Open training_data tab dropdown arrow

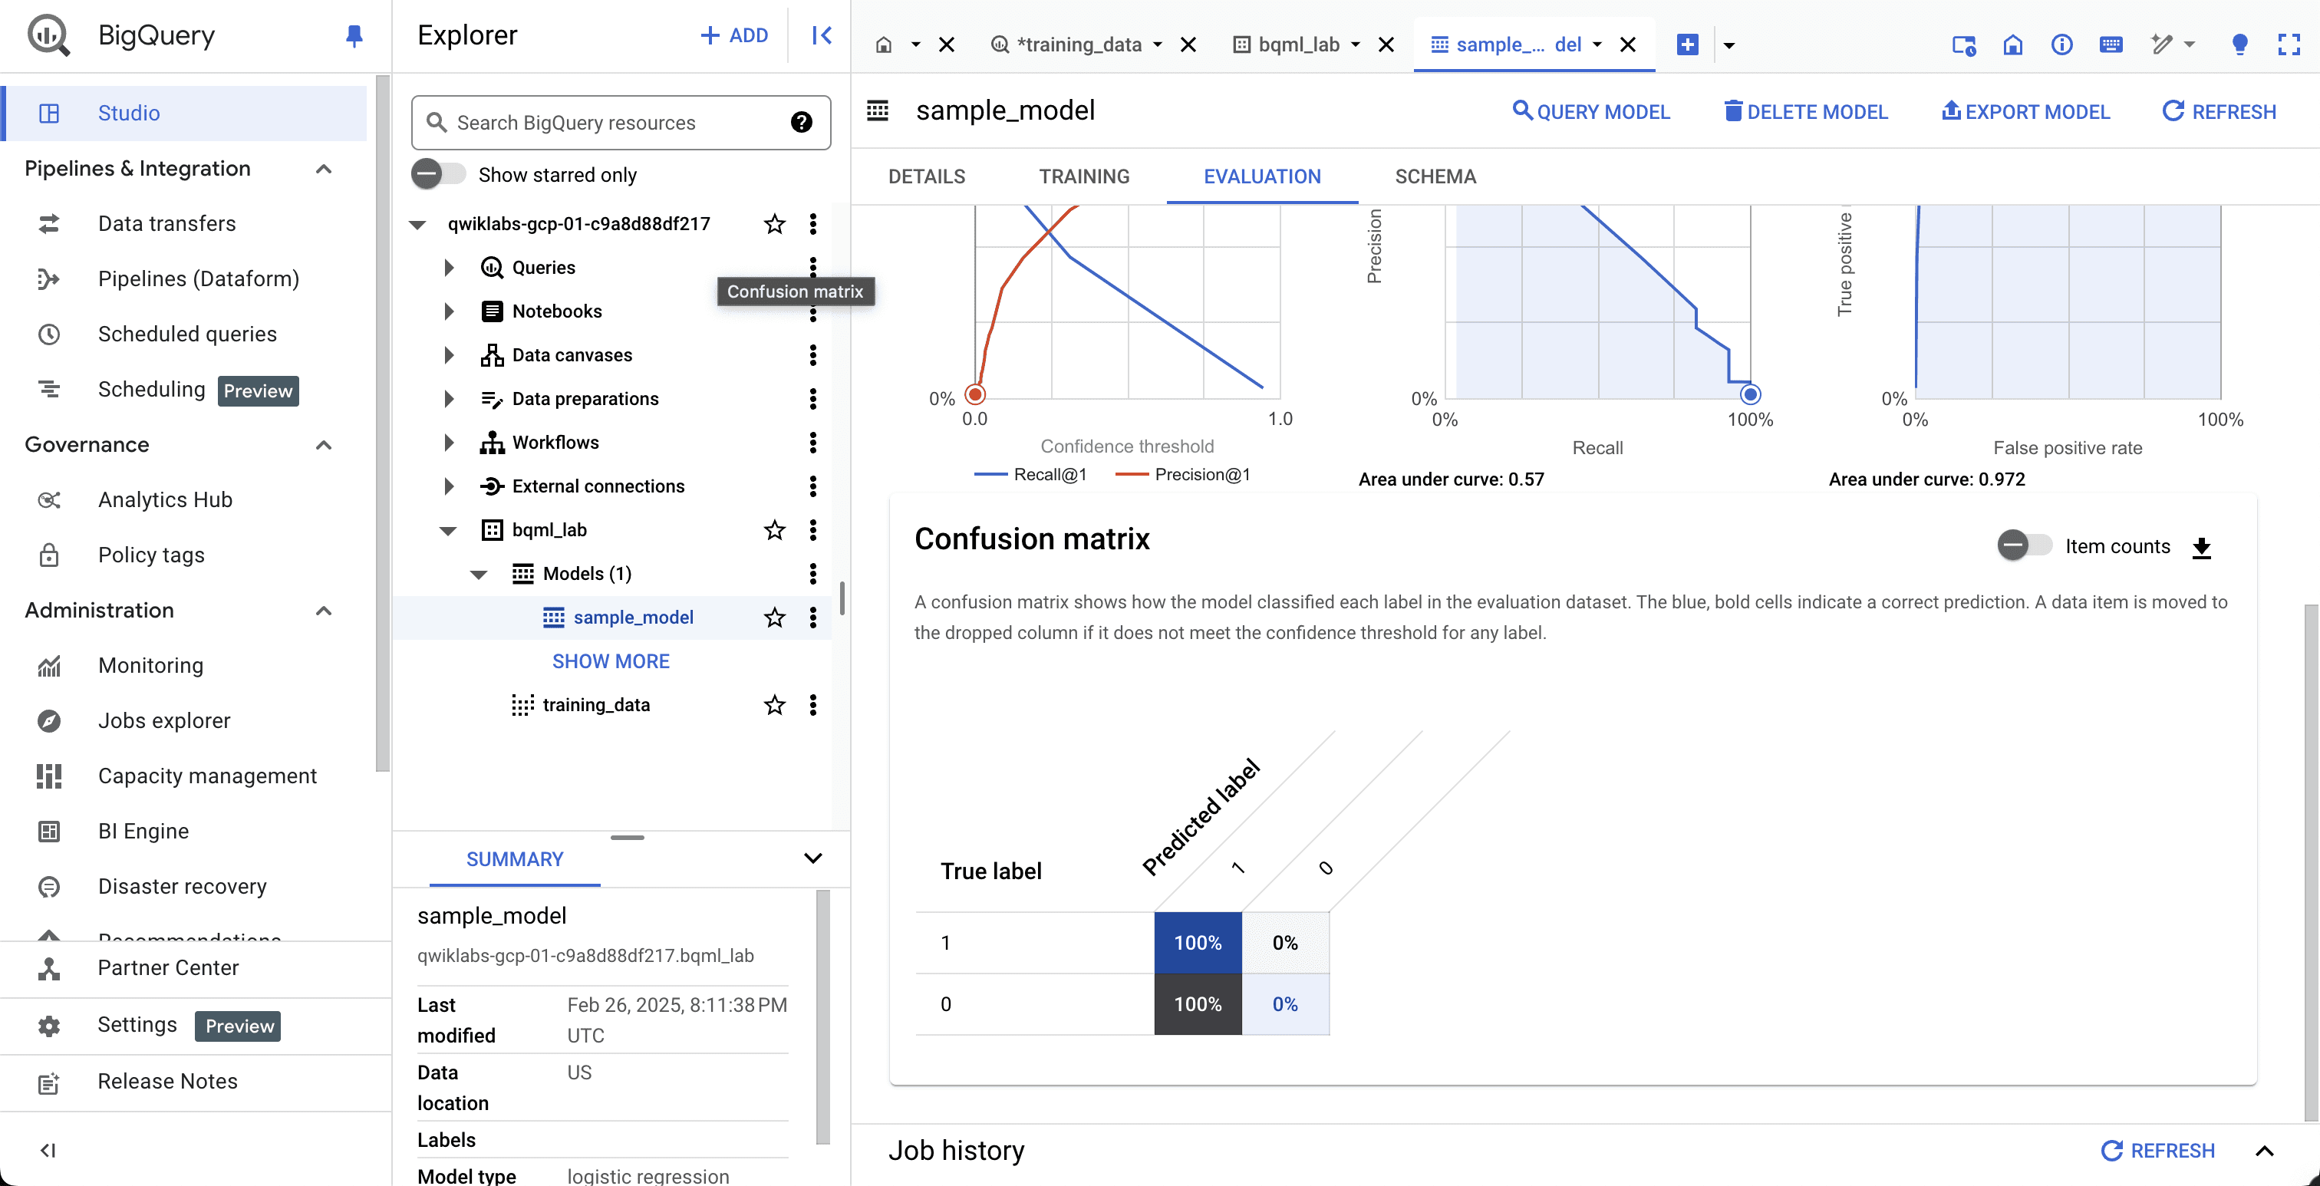click(1157, 44)
